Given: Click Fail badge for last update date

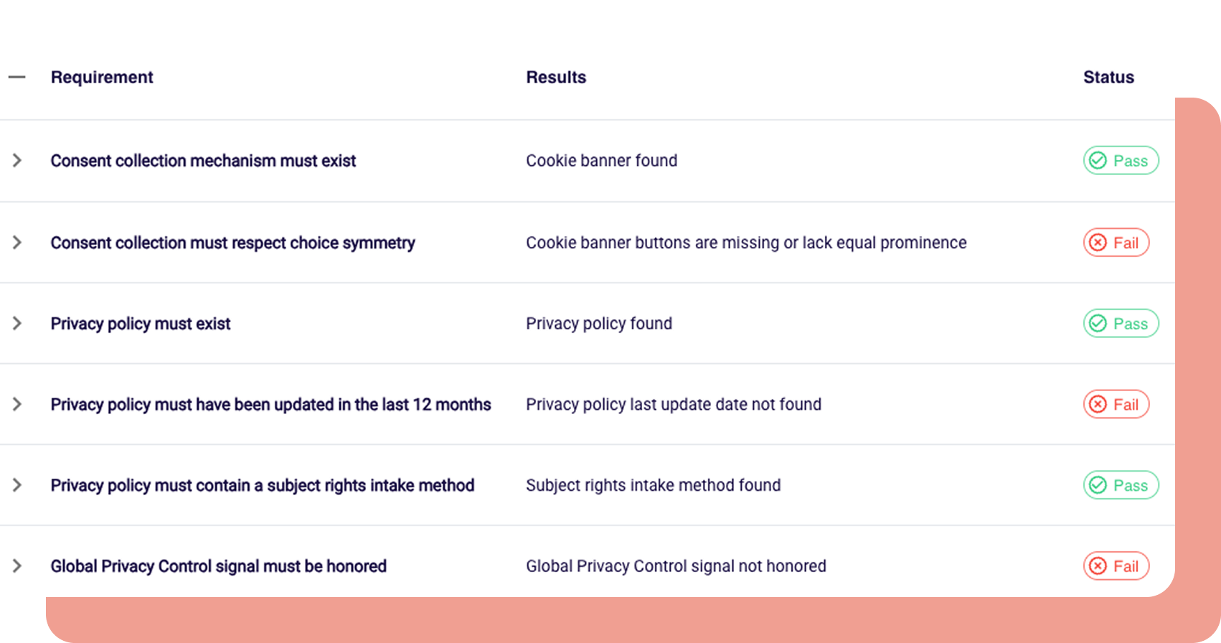Looking at the screenshot, I should (x=1116, y=405).
